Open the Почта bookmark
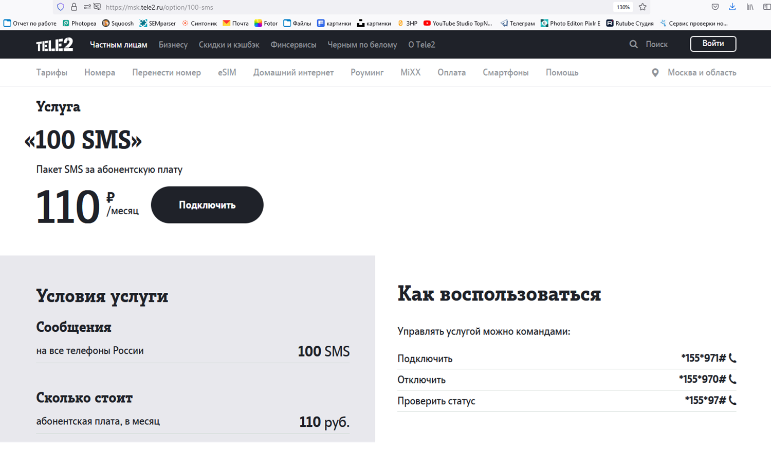Viewport: 771px width, 451px height. click(x=235, y=23)
